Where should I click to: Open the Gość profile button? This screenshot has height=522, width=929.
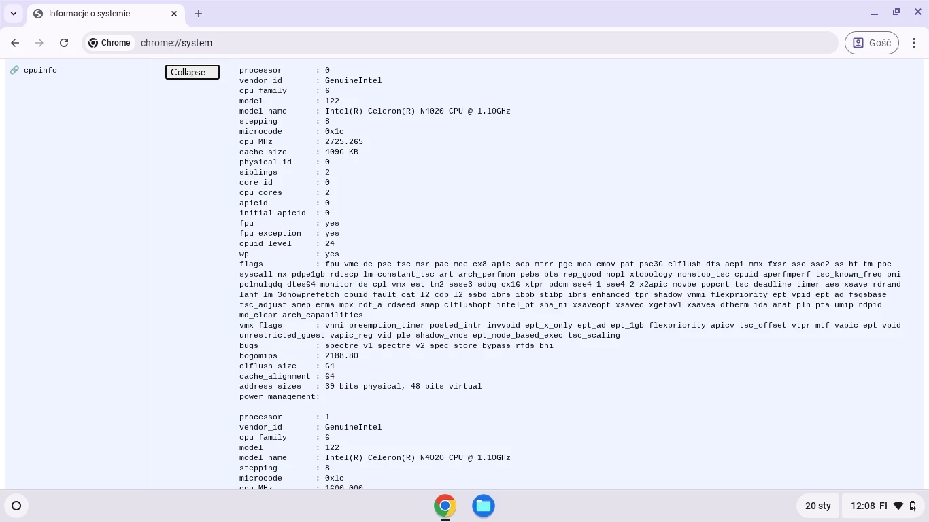pyautogui.click(x=871, y=43)
